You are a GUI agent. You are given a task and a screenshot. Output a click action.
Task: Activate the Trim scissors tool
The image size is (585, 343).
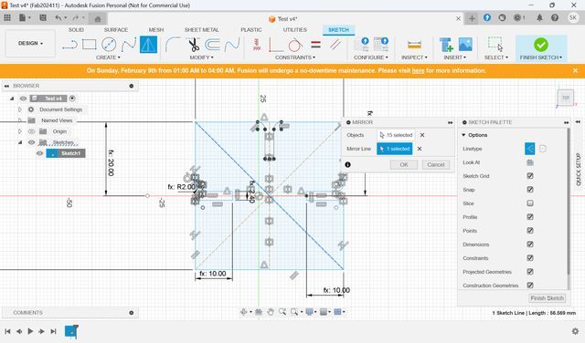(194, 45)
